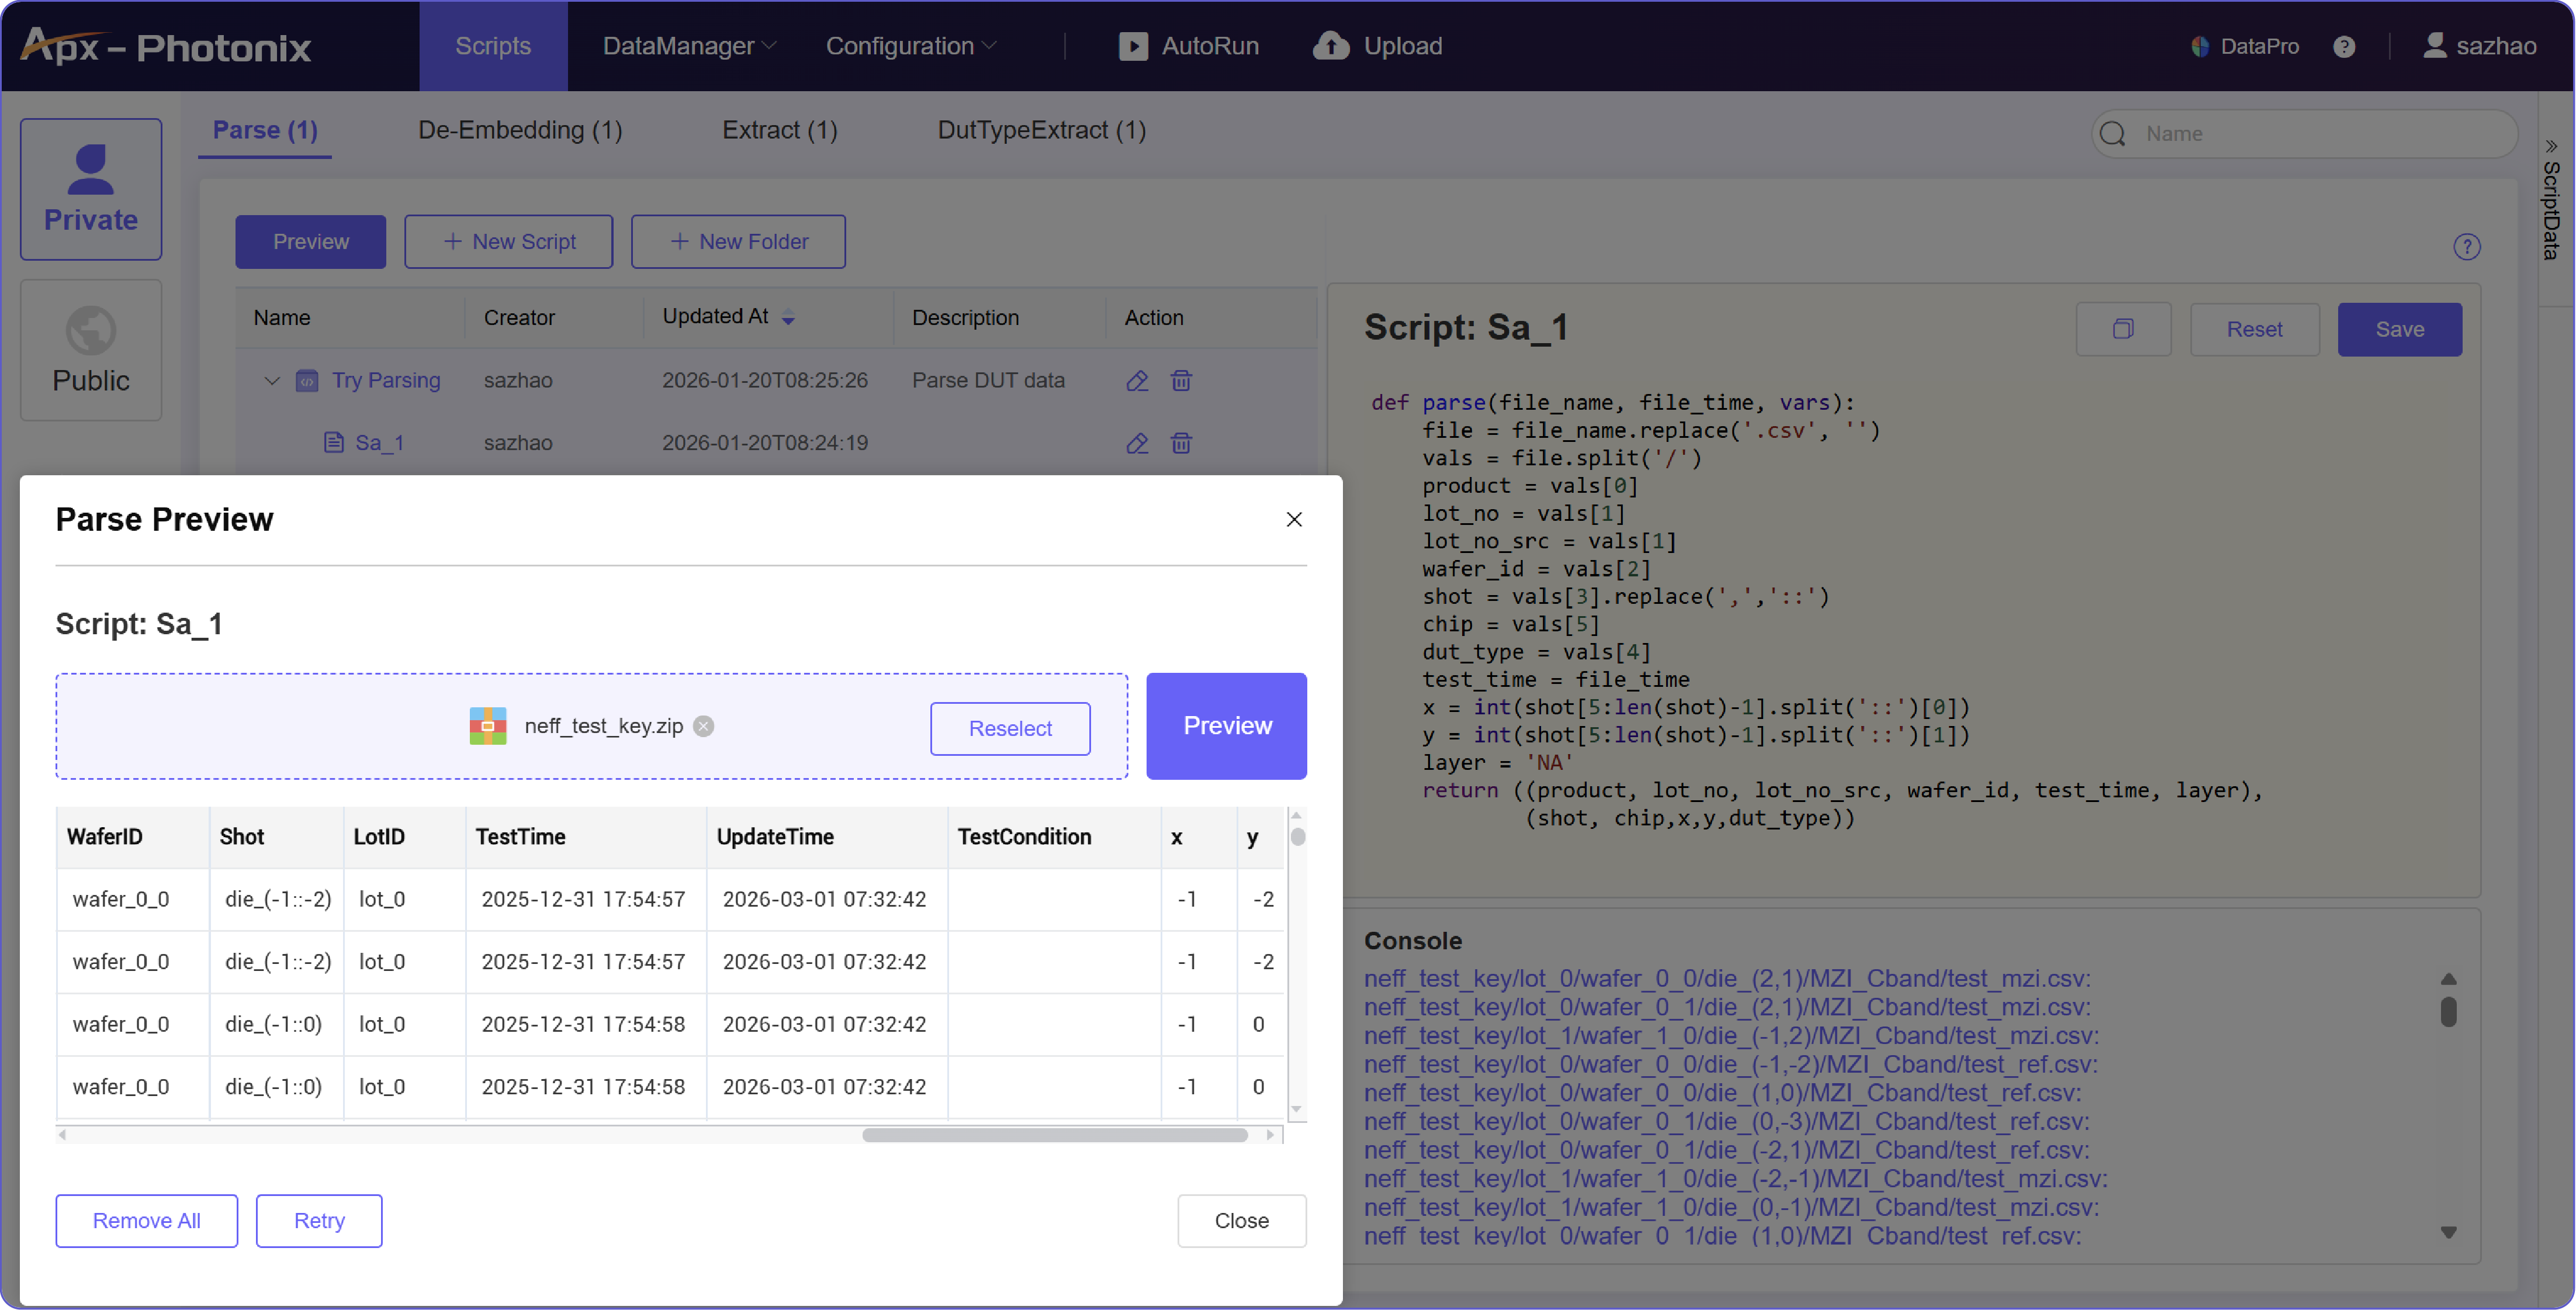2576x1310 pixels.
Task: Open Upload from the top bar
Action: 1377,46
